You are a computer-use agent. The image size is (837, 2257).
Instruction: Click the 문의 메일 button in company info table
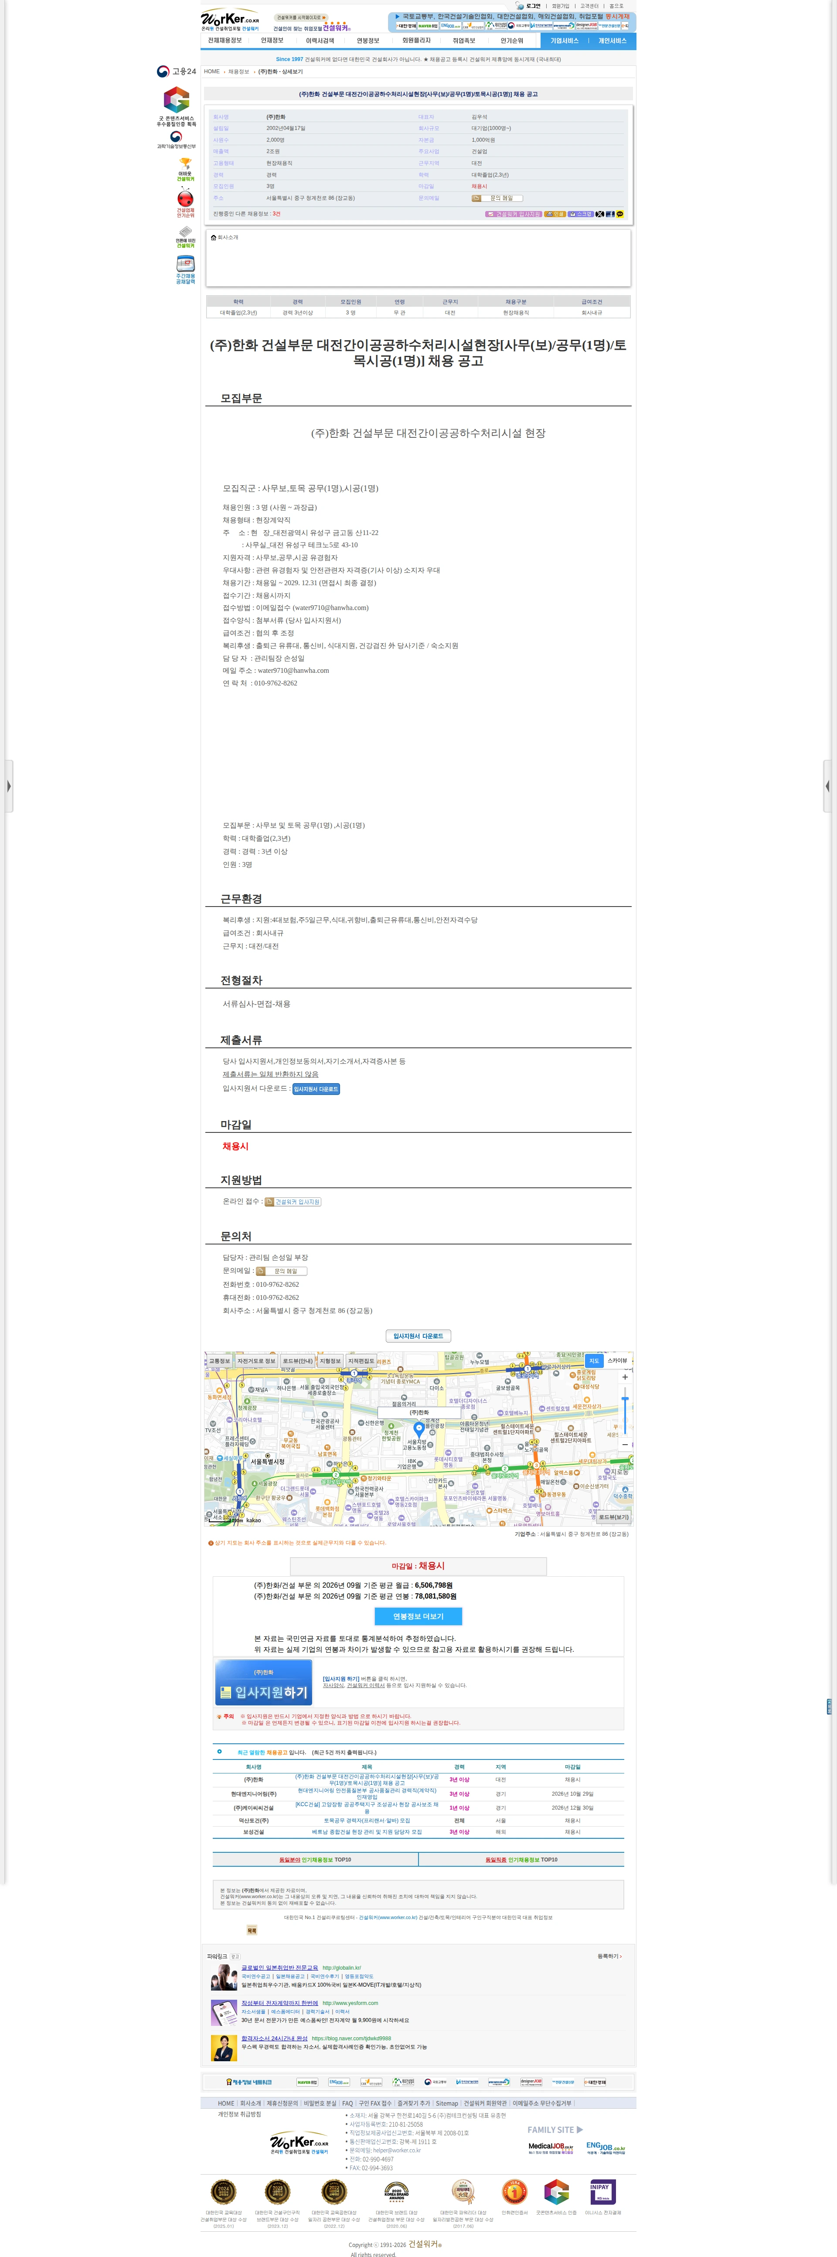(x=497, y=198)
